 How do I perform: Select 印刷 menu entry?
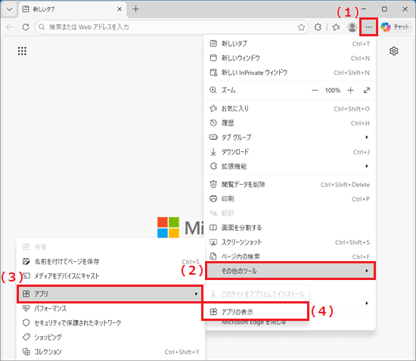tap(290, 199)
